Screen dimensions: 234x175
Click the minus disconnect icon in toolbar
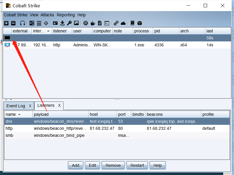[13, 23]
